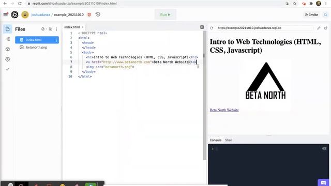Click the Invite button
Screen dimensions: 331x186
(x=311, y=14)
